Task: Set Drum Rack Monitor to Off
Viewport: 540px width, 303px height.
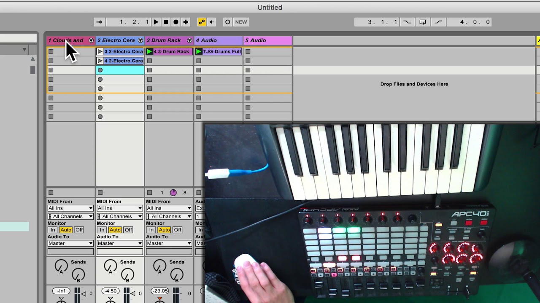Action: tap(178, 230)
